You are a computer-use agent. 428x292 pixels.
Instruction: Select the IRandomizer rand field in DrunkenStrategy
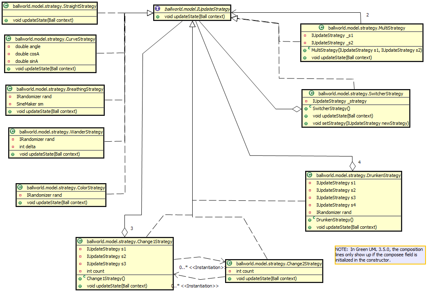(334, 212)
